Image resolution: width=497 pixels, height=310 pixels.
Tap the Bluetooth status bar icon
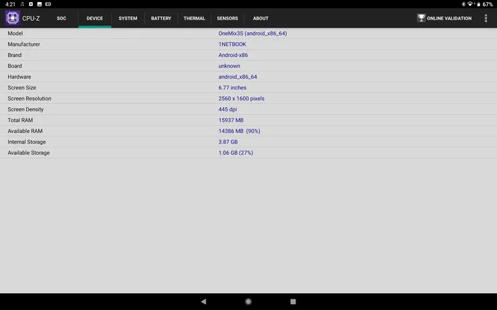point(463,4)
